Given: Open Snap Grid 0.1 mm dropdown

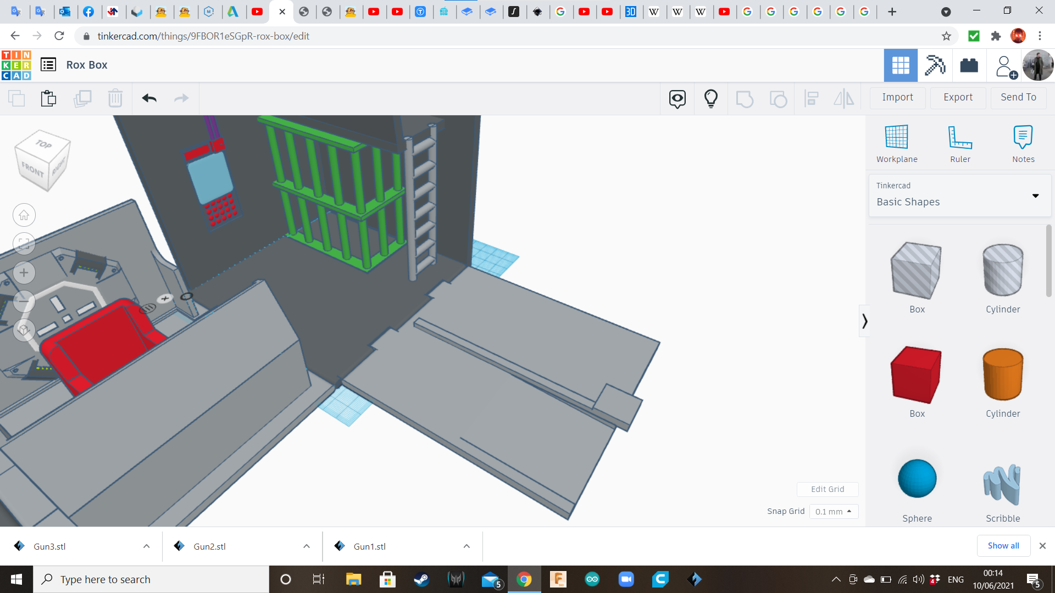Looking at the screenshot, I should pos(834,511).
